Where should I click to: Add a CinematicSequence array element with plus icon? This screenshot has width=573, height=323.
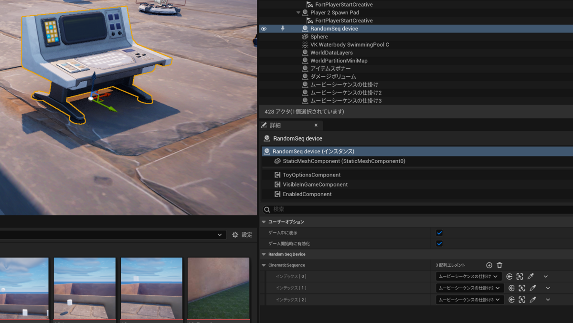tap(489, 265)
